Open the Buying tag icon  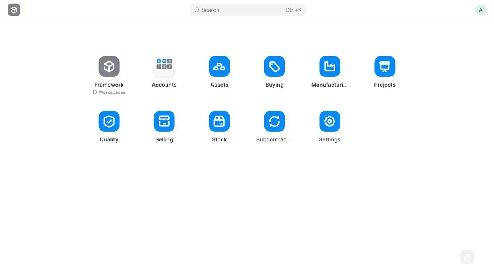(x=274, y=66)
